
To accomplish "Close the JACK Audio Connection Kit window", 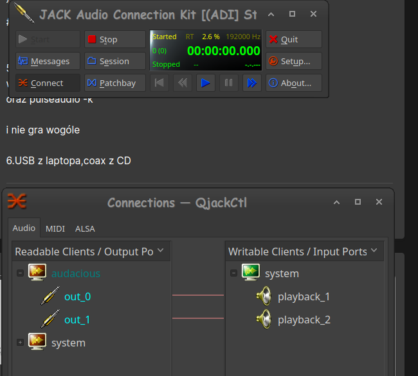I will pos(314,14).
